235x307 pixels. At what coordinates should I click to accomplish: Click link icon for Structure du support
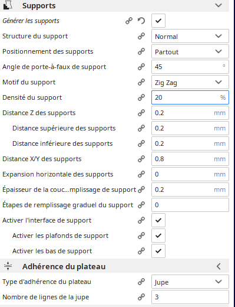coord(141,36)
